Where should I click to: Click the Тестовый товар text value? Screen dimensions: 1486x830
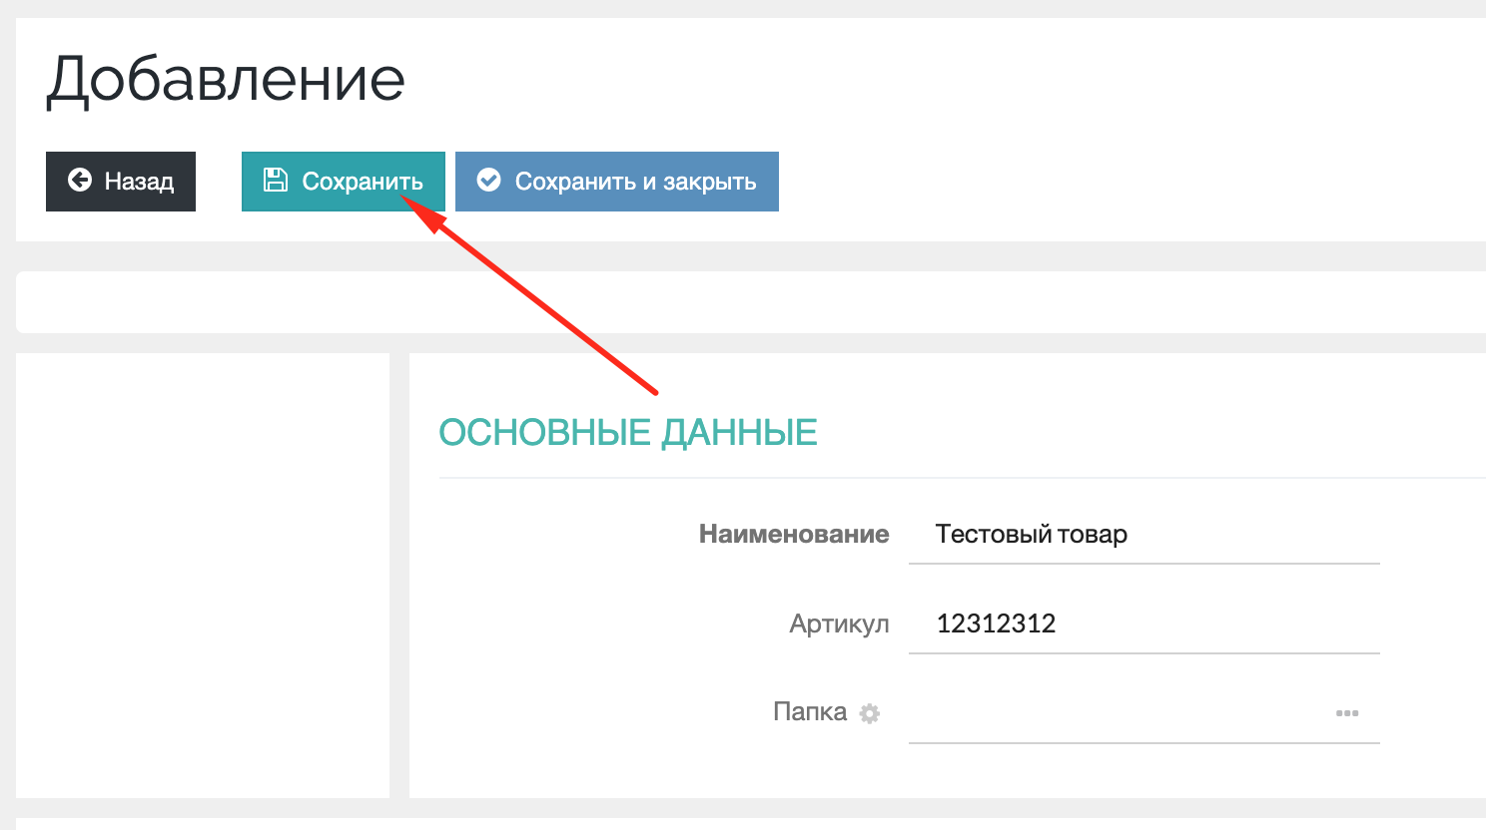coord(1031,535)
